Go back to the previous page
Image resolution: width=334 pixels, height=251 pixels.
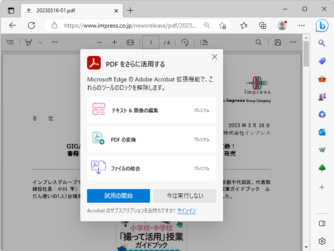click(13, 25)
